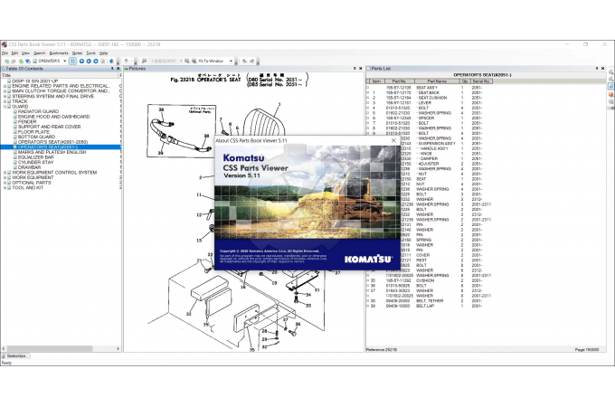This screenshot has height=407, width=615.
Task: Open the Bookmarks menu
Action: coord(59,53)
